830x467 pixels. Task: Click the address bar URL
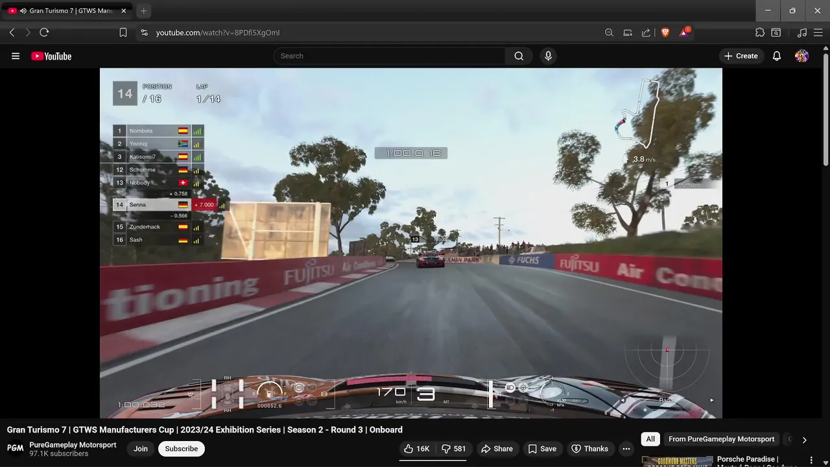(x=218, y=32)
